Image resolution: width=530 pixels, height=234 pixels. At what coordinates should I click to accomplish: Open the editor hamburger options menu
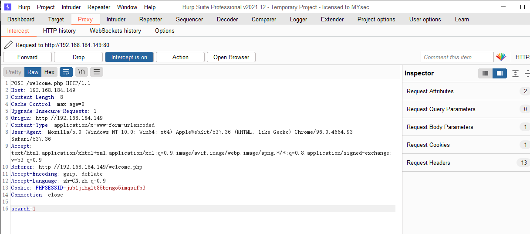(97, 72)
